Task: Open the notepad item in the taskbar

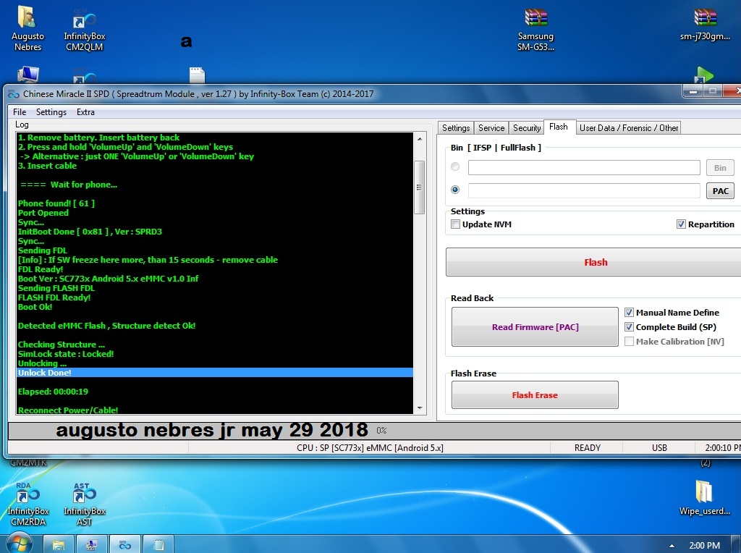Action: click(158, 544)
